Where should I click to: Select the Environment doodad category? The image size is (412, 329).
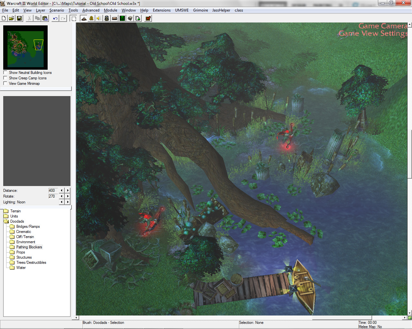pos(26,242)
